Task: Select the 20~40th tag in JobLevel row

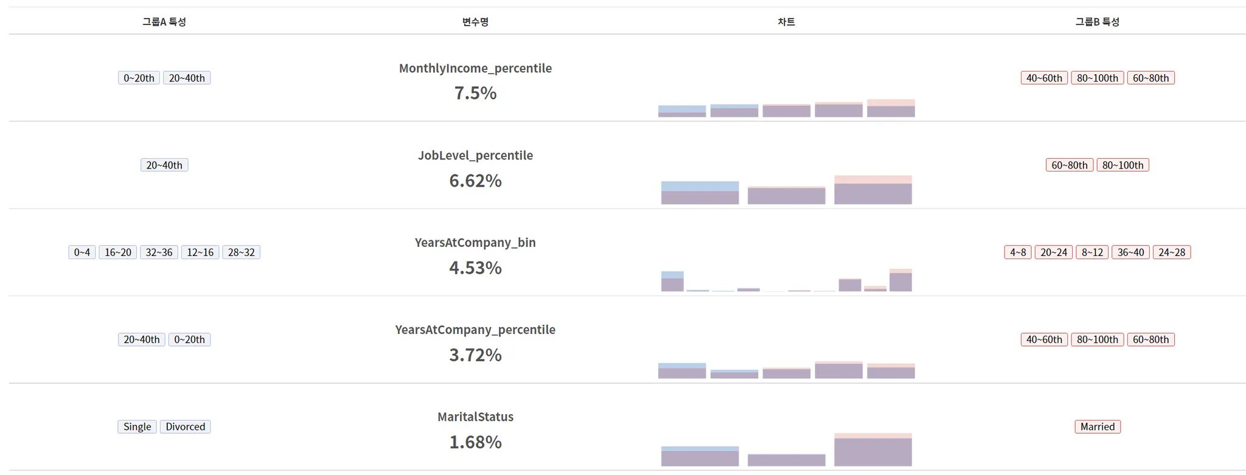Action: coord(164,165)
